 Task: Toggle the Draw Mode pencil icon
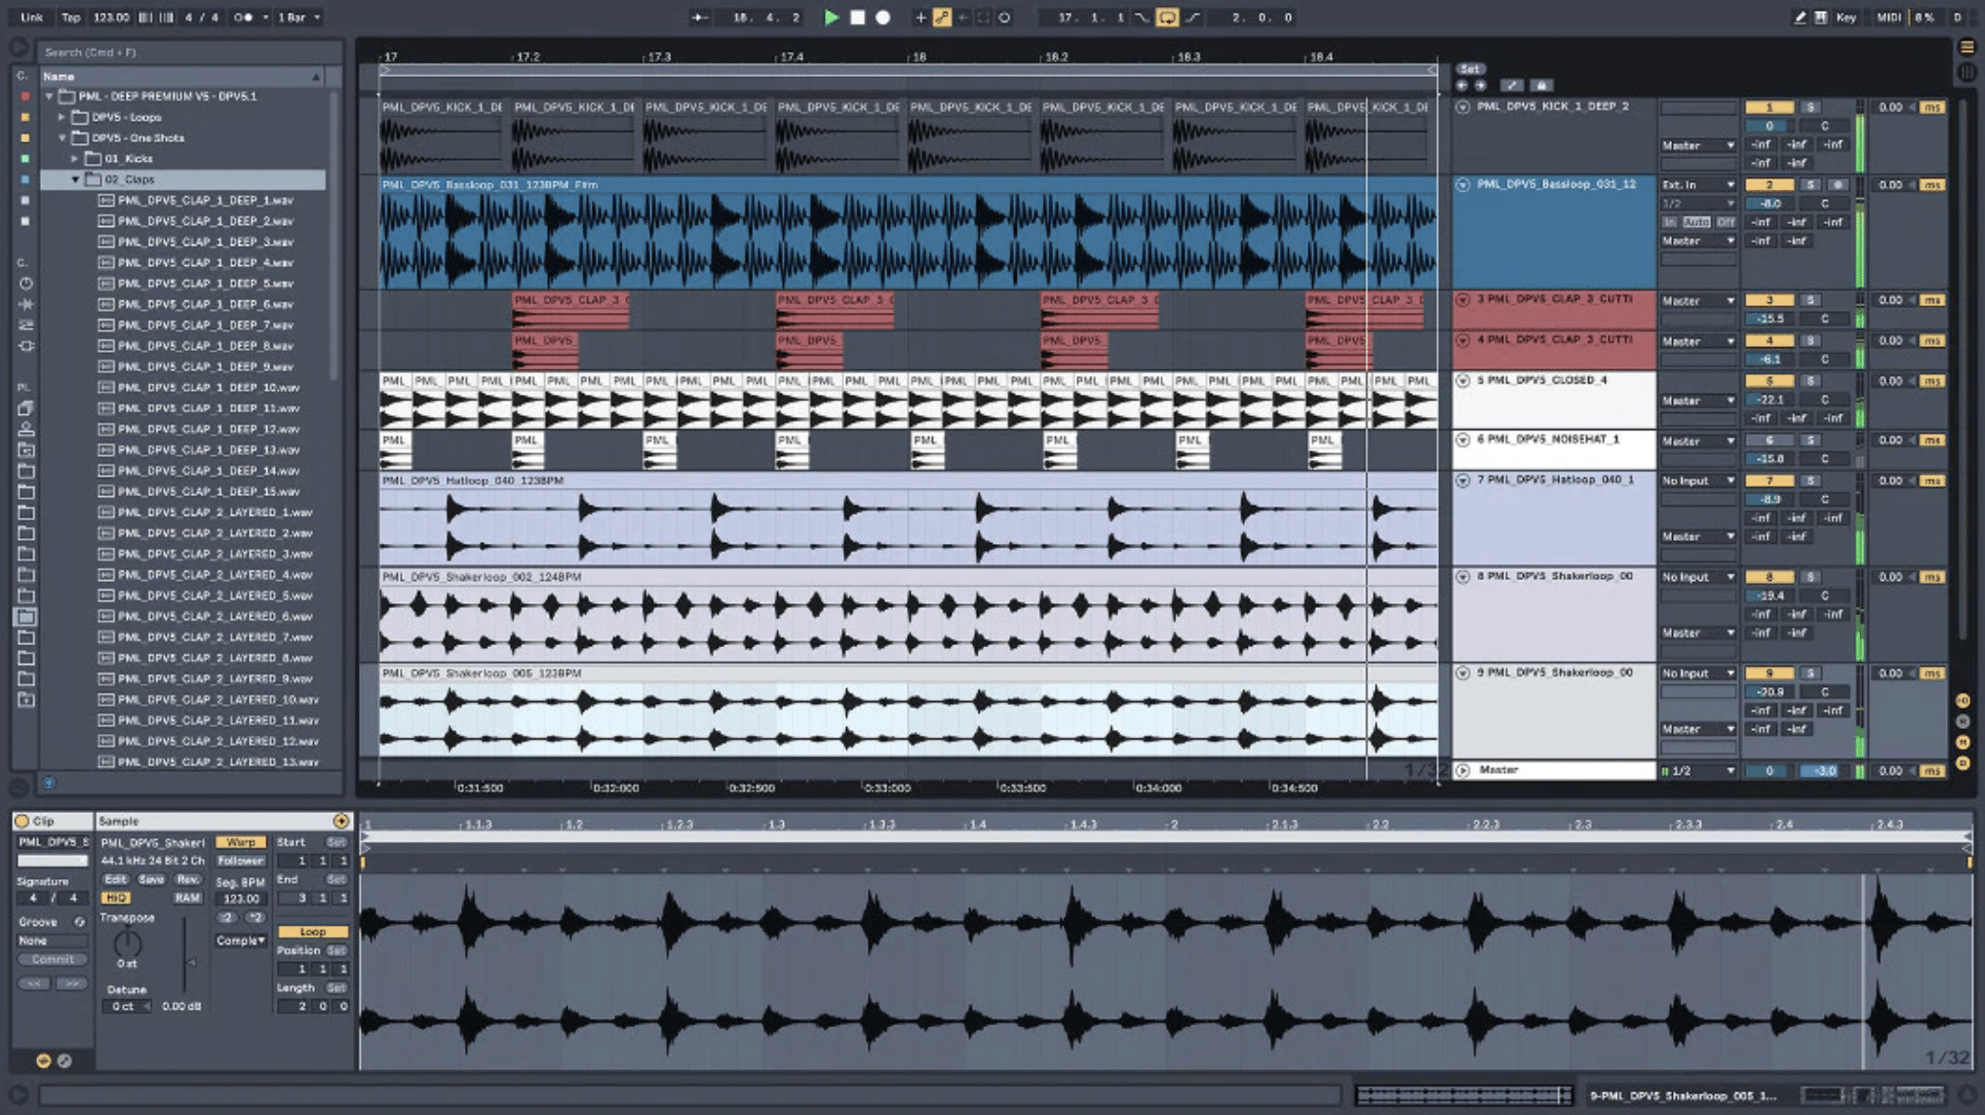pyautogui.click(x=1799, y=17)
